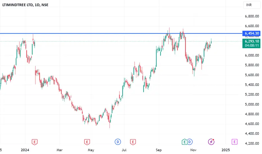Open the INR currency selector
The width and height of the screenshot is (262, 154).
tap(252, 5)
